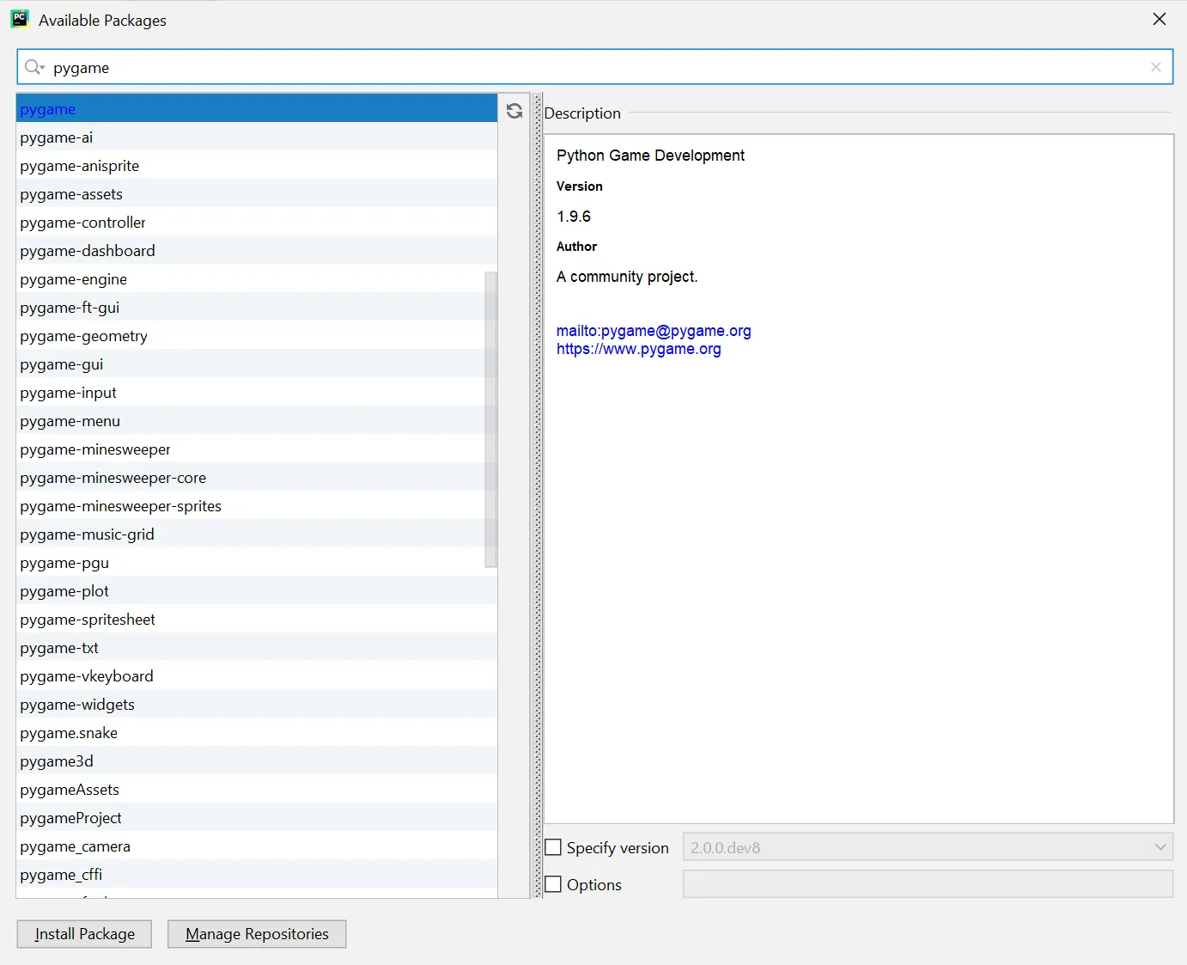The image size is (1187, 965).
Task: Click the version number 1.9.6 text
Action: pyautogui.click(x=574, y=217)
